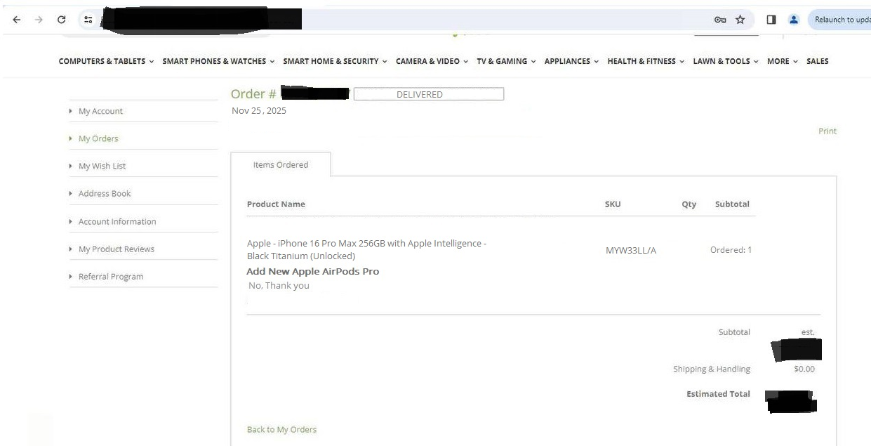Open the Chrome profile avatar
Image resolution: width=871 pixels, height=446 pixels.
click(794, 20)
